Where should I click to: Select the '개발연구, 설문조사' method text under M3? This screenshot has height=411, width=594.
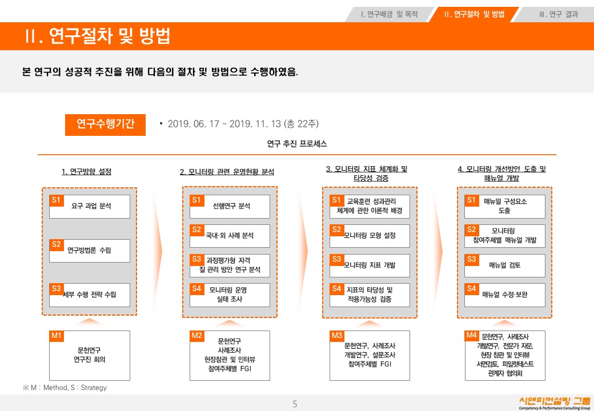370,355
